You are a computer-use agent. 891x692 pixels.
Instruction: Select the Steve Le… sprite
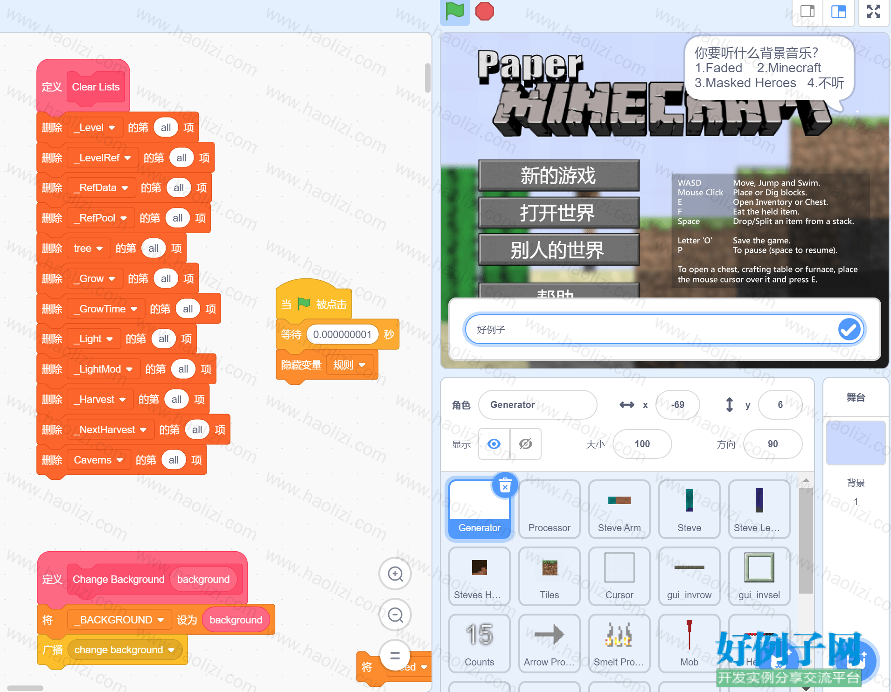click(759, 510)
